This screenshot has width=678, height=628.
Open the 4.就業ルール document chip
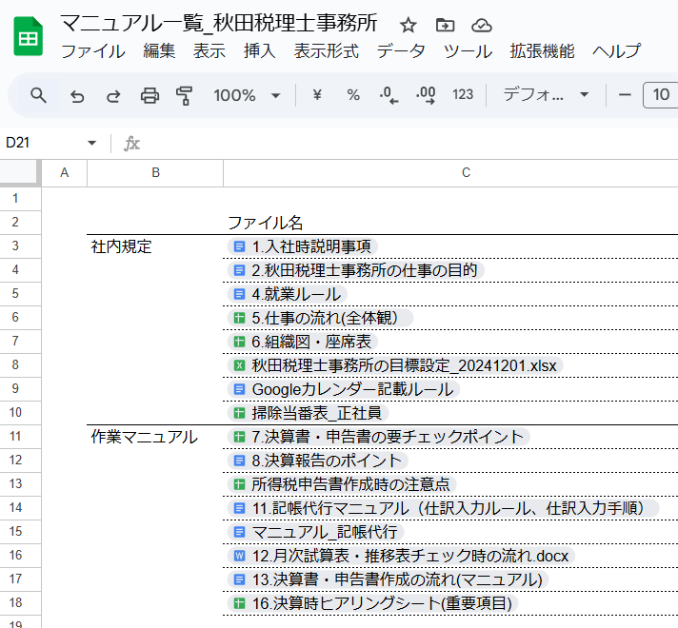[288, 294]
